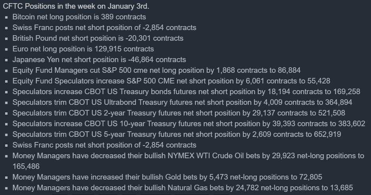Click the Bitcoin net long position line
The height and width of the screenshot is (195, 371).
[79, 17]
